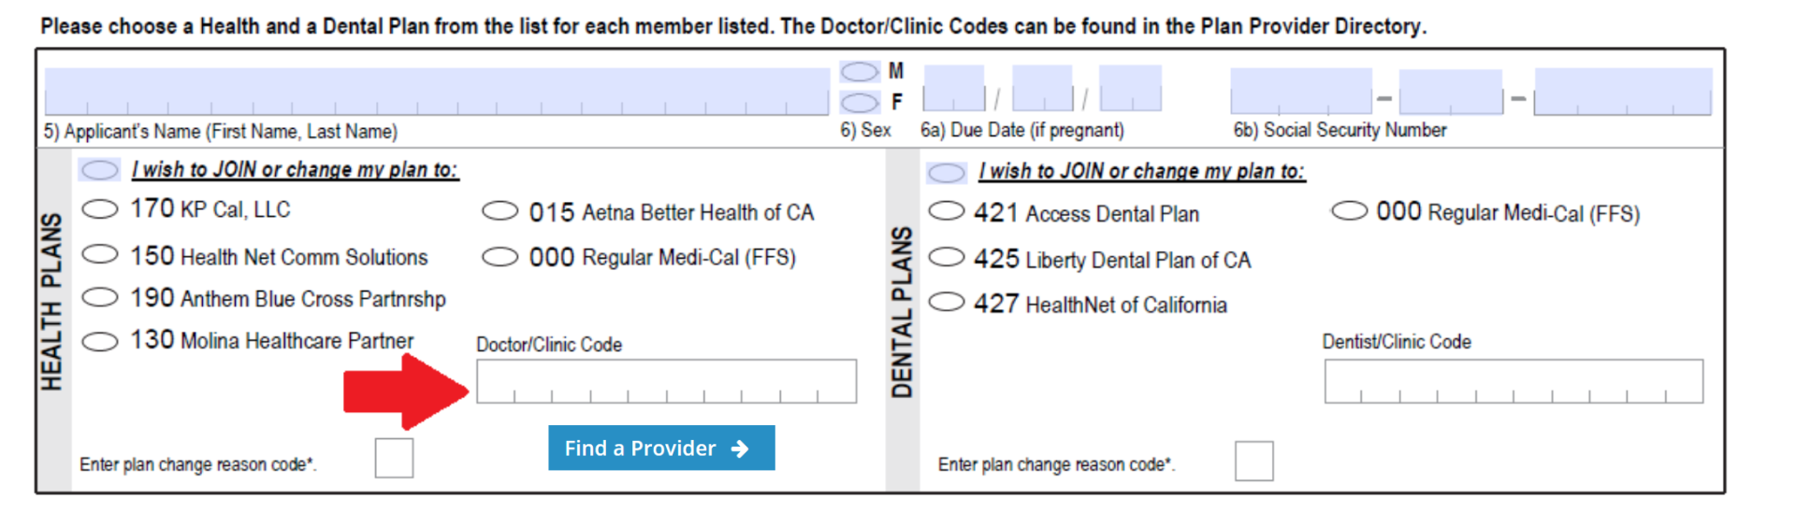Toggle dental plan JOIN or change option
This screenshot has height=527, width=1796.
pyautogui.click(x=946, y=173)
